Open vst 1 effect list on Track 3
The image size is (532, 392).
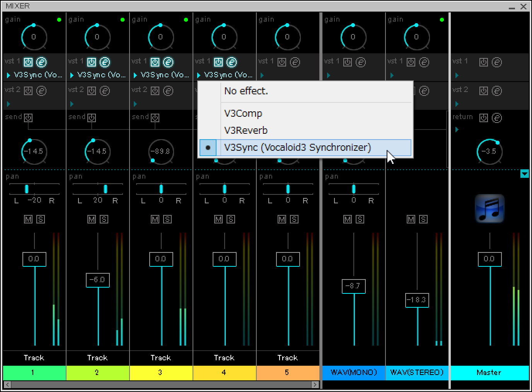click(x=135, y=75)
